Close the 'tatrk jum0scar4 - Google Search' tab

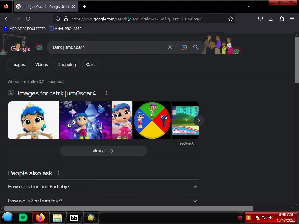(x=74, y=6)
